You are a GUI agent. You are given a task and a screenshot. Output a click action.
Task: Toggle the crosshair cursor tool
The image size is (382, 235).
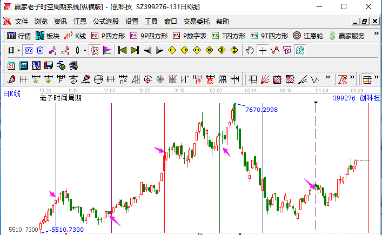coord(263,50)
